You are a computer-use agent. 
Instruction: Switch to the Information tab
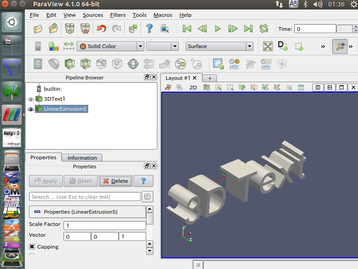point(82,158)
